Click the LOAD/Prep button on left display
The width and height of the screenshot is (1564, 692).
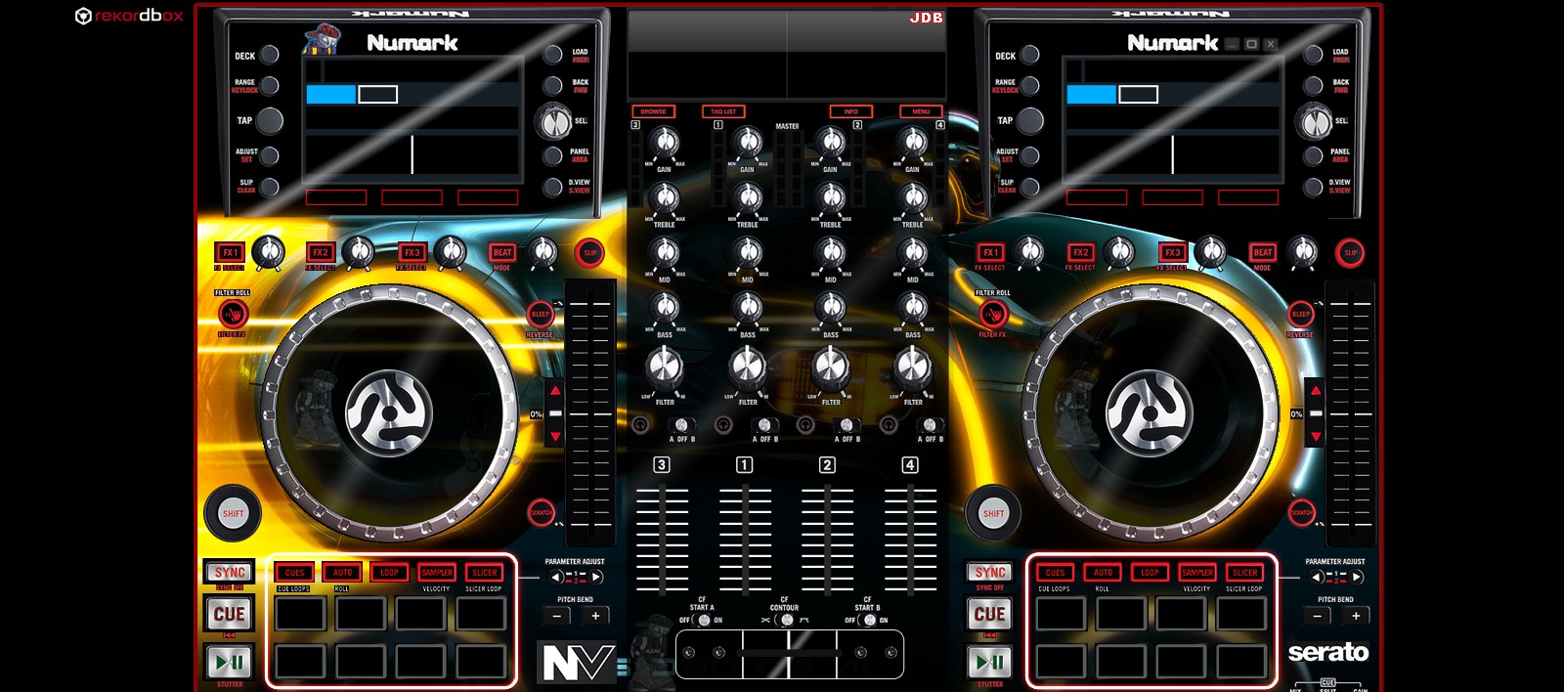553,55
